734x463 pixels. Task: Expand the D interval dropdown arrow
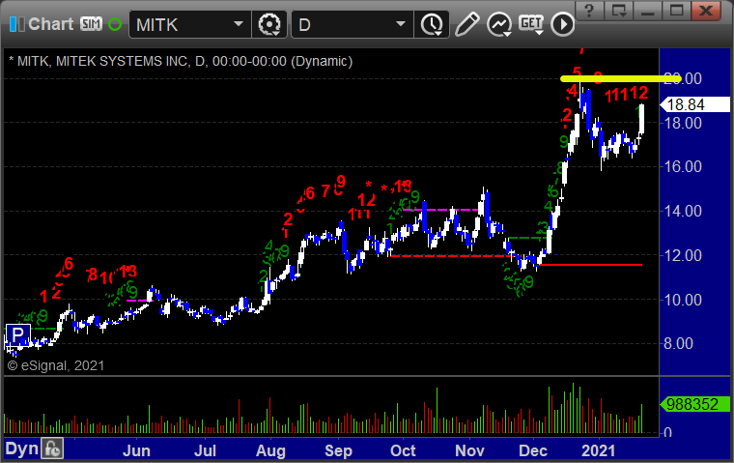click(401, 23)
